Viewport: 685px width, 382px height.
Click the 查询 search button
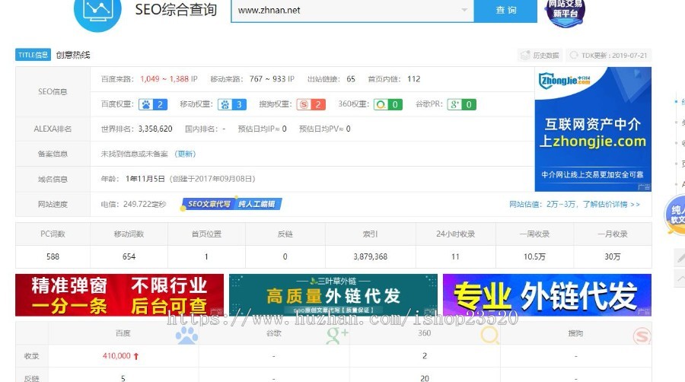[505, 11]
